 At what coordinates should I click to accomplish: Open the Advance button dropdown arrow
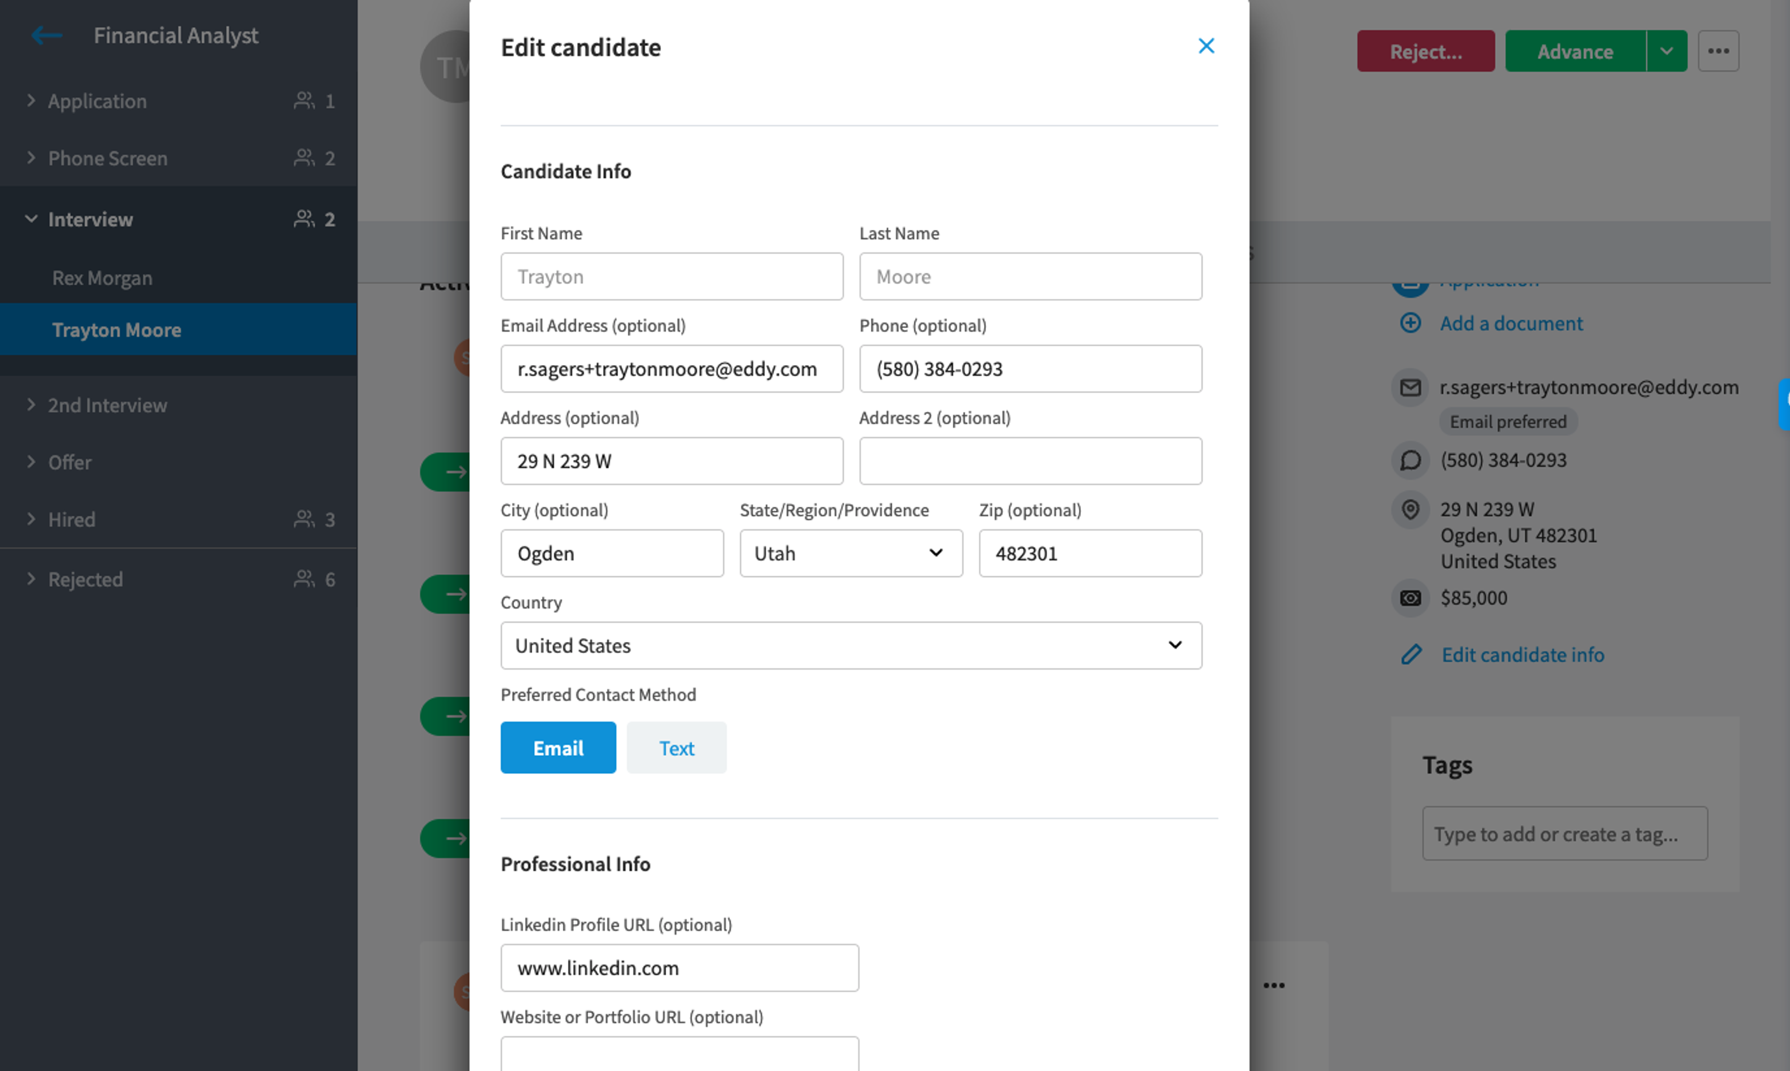tap(1666, 50)
